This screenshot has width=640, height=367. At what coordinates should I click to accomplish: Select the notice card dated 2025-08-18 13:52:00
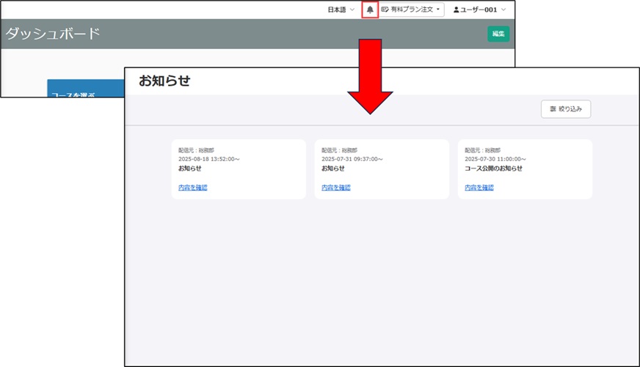239,169
